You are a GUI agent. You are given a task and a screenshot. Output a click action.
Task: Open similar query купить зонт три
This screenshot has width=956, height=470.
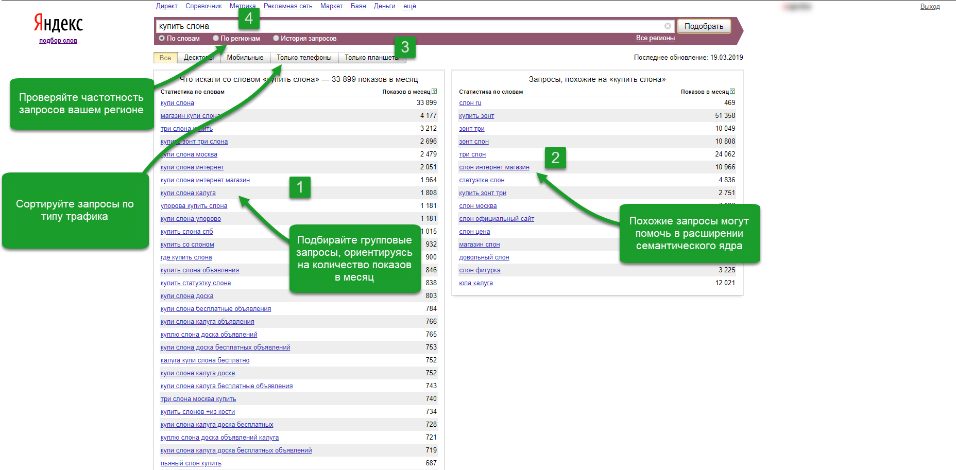point(483,193)
